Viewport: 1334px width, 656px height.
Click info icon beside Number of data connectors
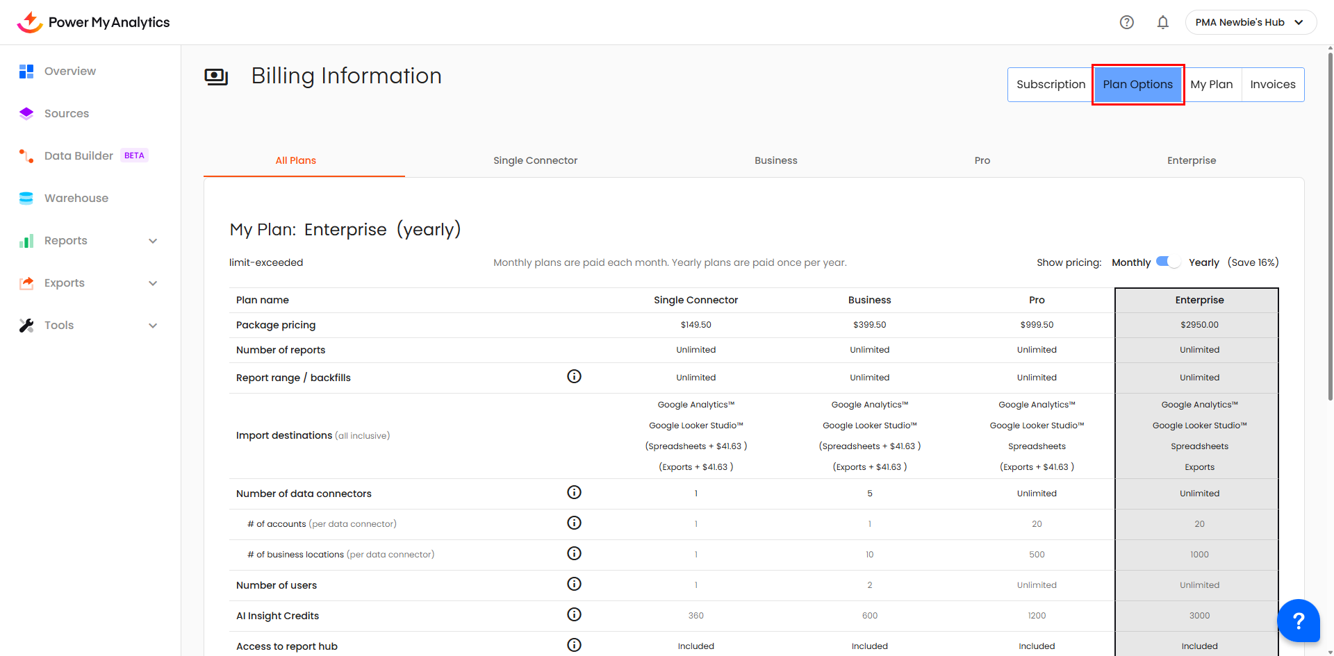(574, 492)
